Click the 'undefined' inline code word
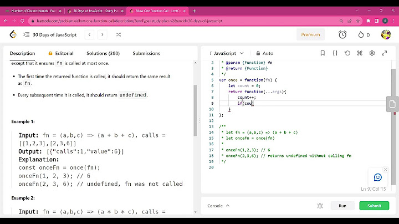This screenshot has width=399, height=224. point(133,95)
